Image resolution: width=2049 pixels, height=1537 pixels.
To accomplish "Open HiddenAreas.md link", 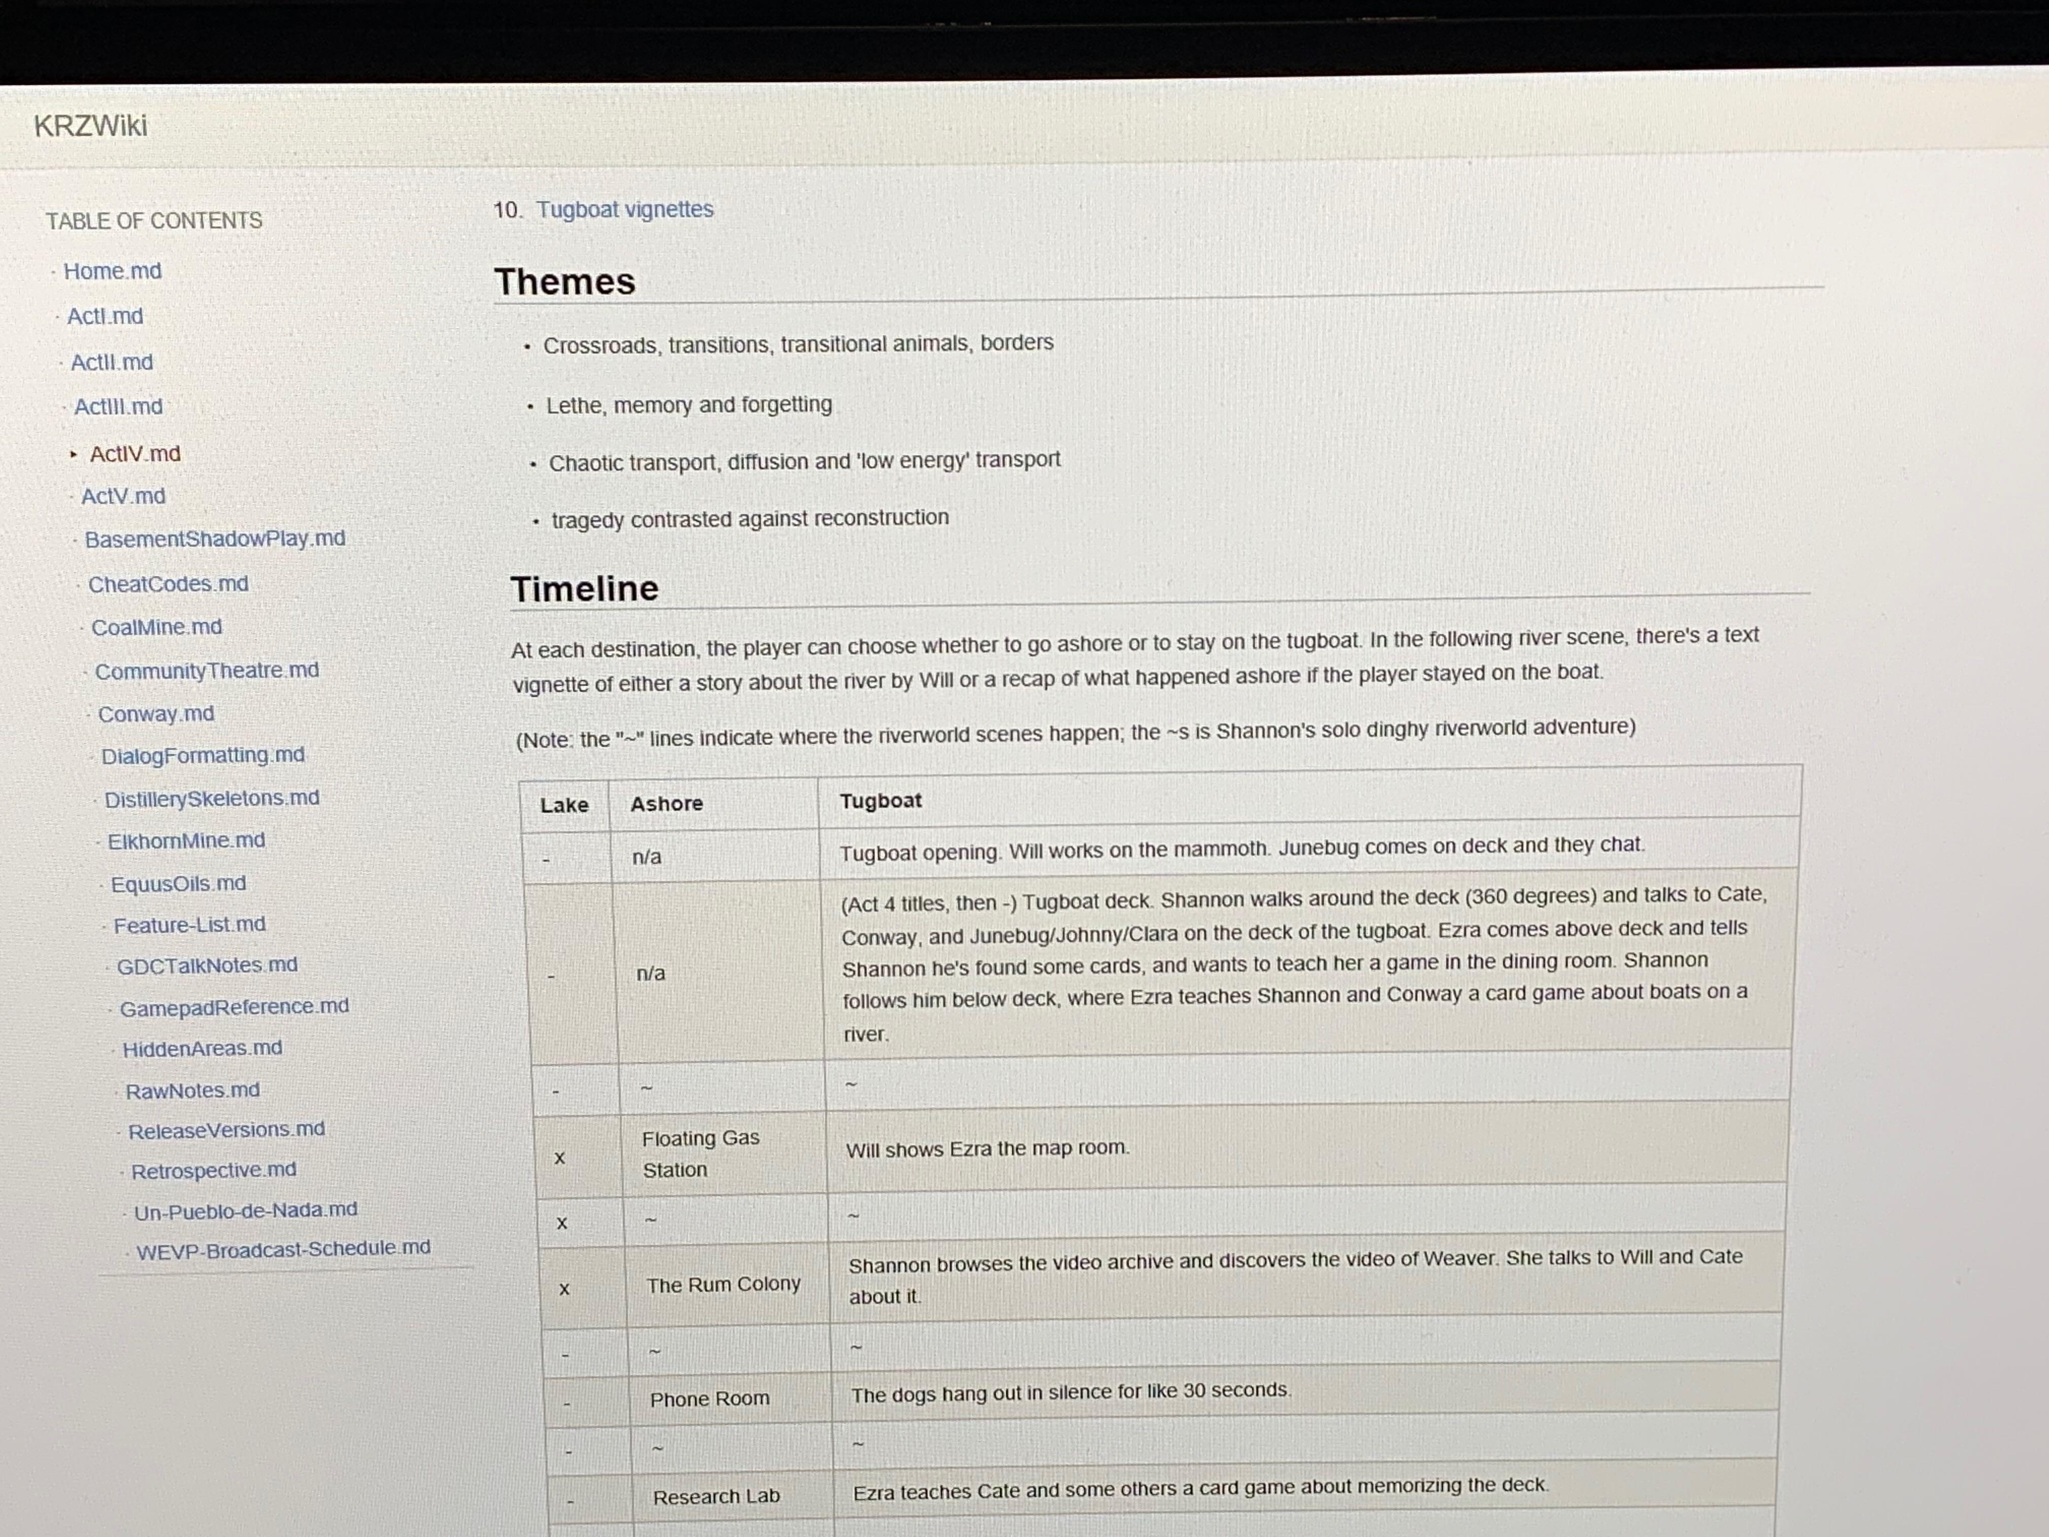I will click(x=202, y=1049).
